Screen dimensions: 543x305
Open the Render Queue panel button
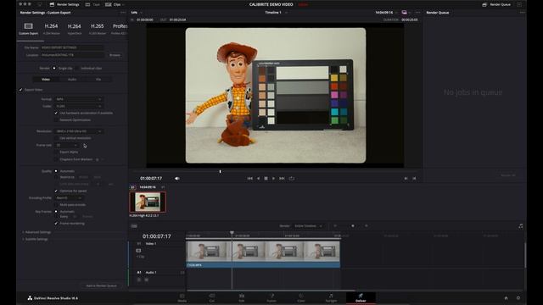coord(496,4)
